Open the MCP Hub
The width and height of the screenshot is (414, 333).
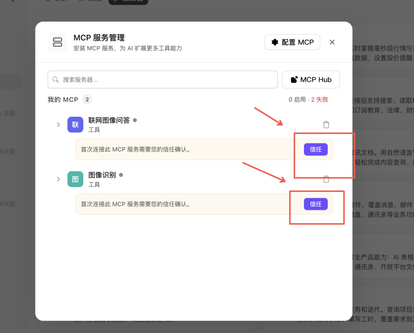coord(311,80)
